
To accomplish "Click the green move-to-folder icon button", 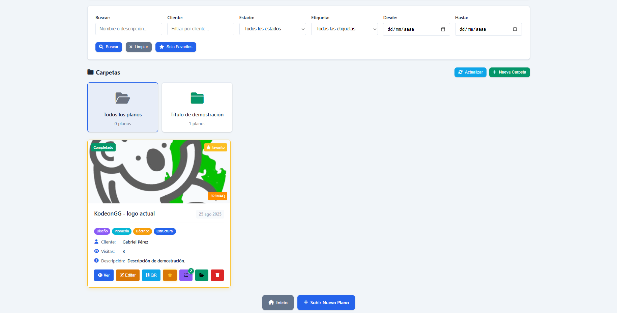I will tap(202, 275).
